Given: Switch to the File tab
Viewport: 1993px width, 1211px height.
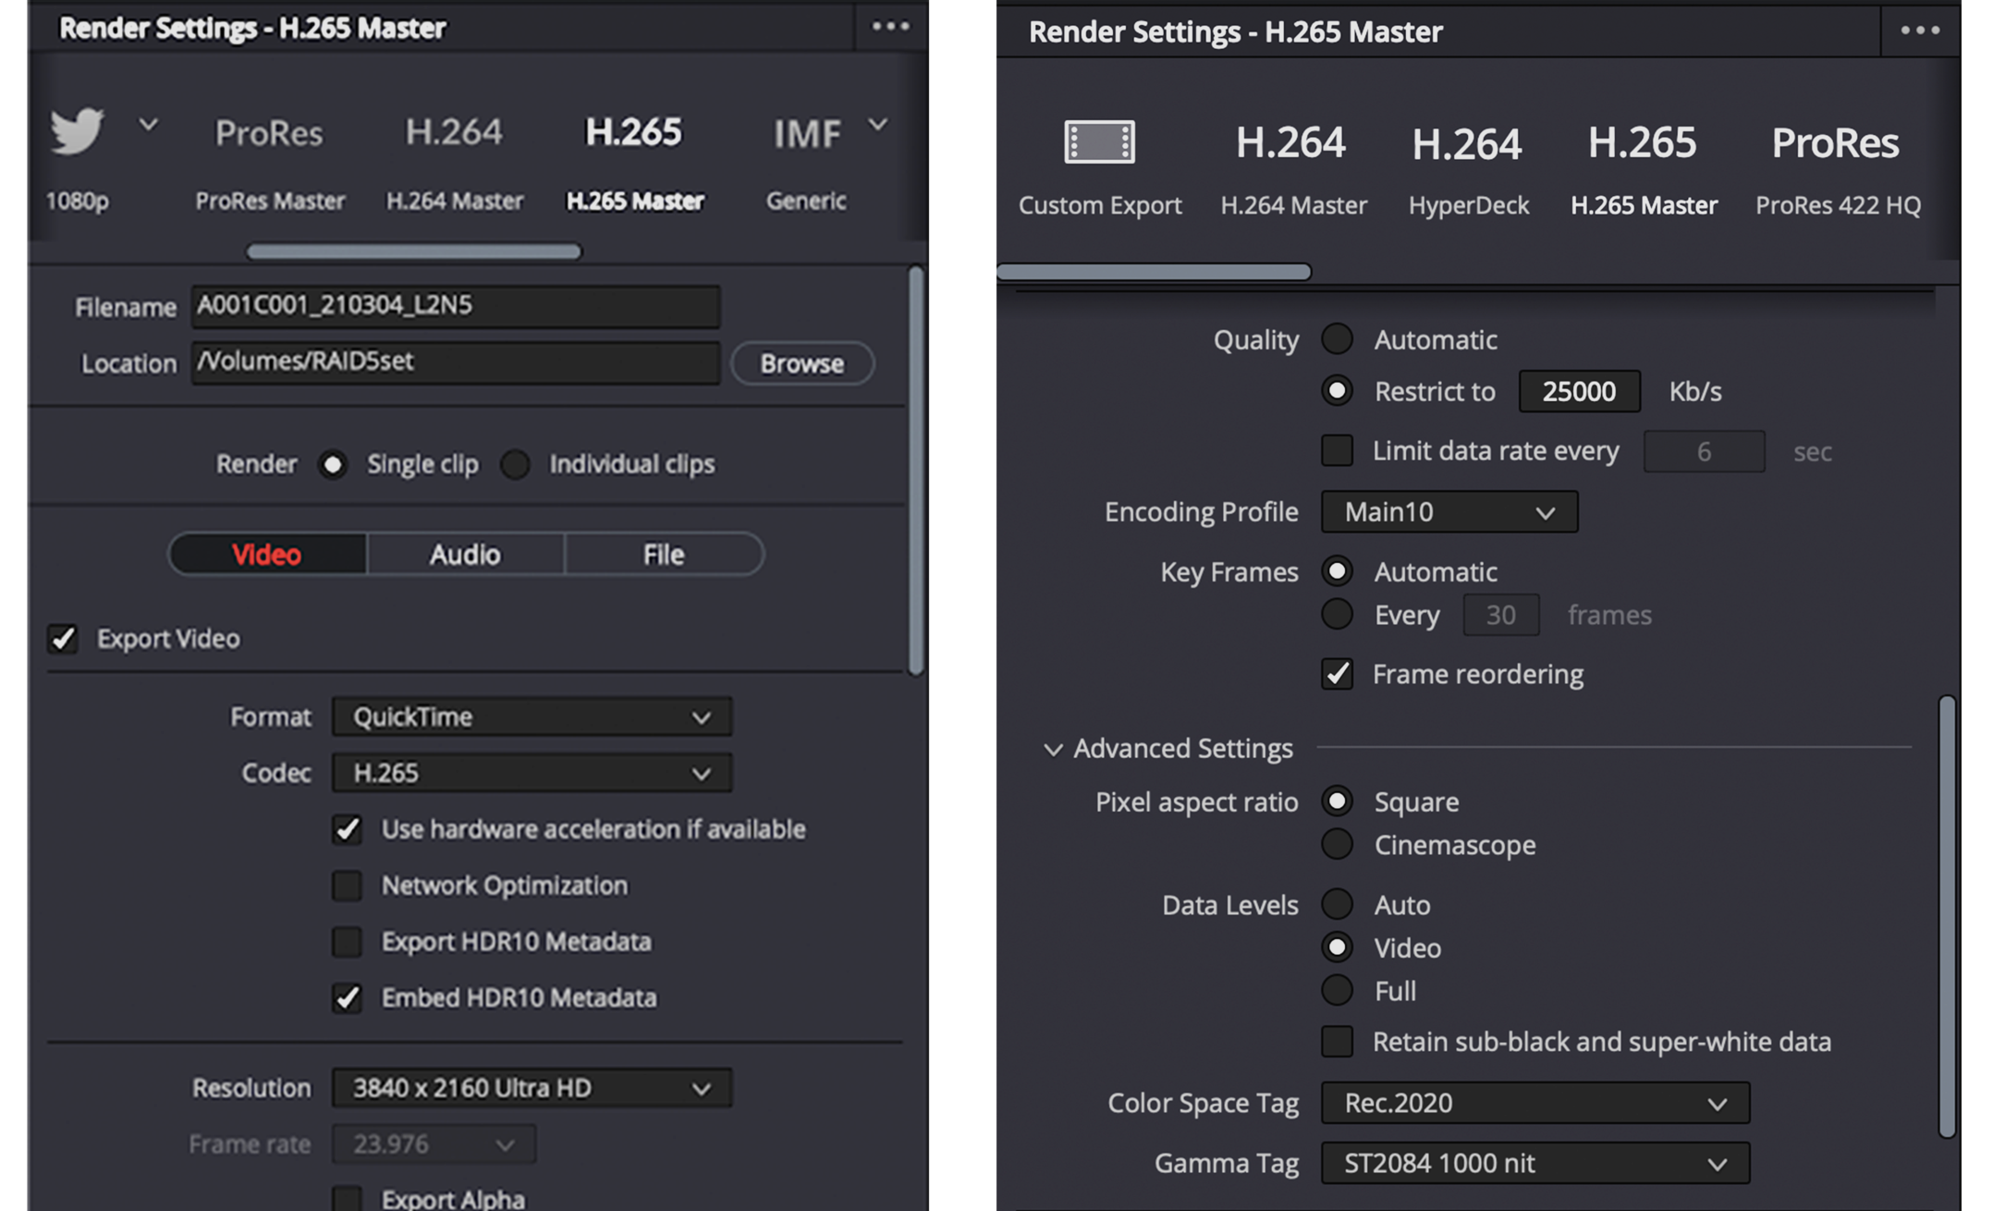Looking at the screenshot, I should [664, 555].
